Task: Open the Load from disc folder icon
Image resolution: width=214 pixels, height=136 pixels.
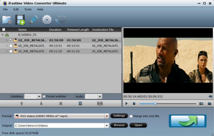Action: 7,20
